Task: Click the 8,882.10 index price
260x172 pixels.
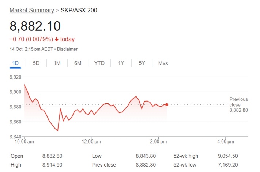Action: (x=35, y=26)
